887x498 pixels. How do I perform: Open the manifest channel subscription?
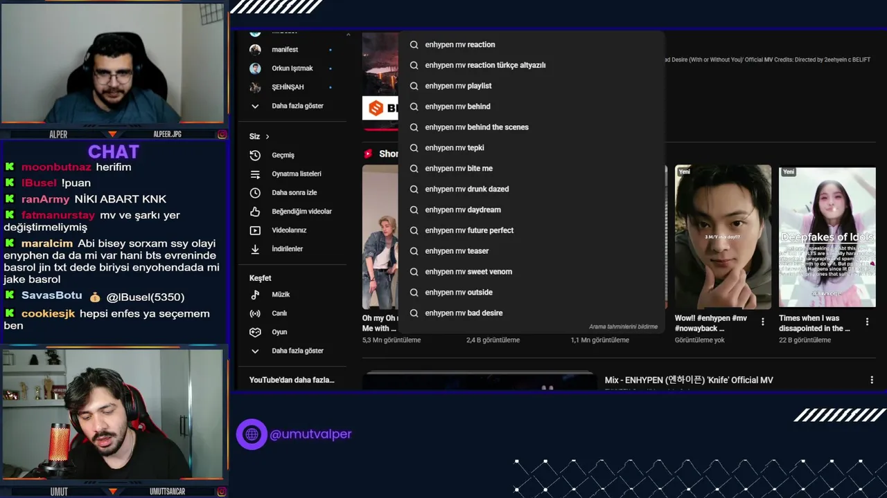tap(285, 50)
